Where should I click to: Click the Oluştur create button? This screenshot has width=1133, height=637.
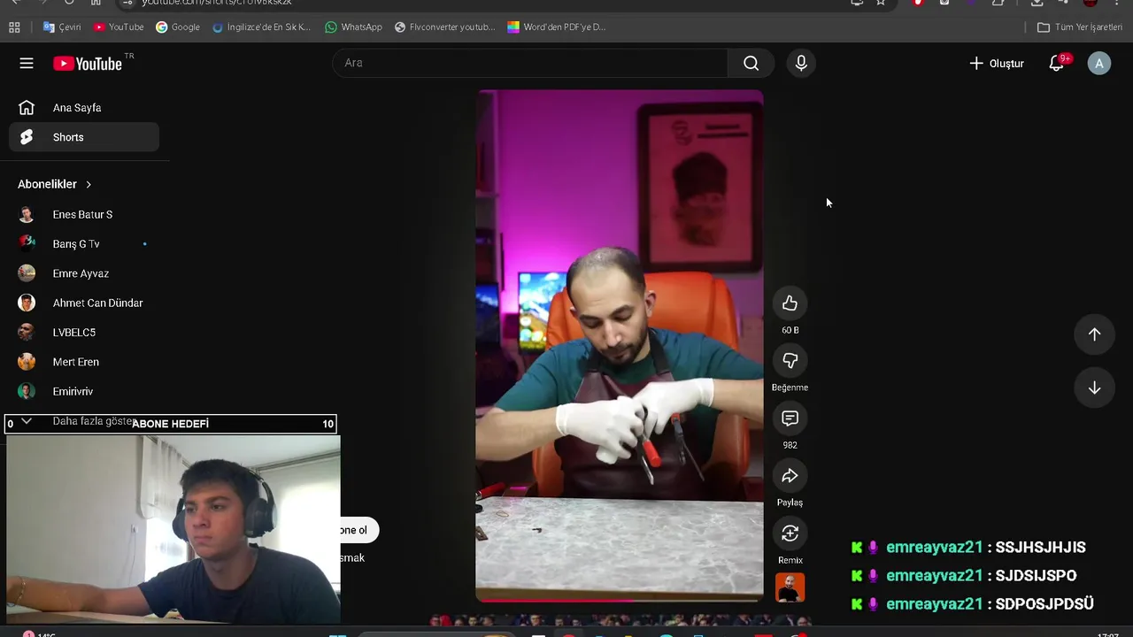pos(996,63)
